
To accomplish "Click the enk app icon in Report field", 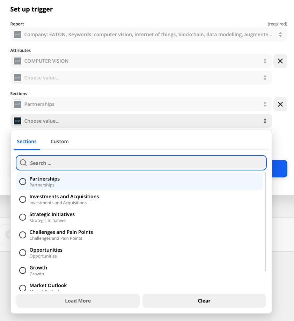I will tap(17, 35).
